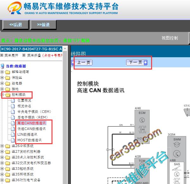190x184 pixels.
Task: Collapse the 控制模块 folder
Action: 2,95
